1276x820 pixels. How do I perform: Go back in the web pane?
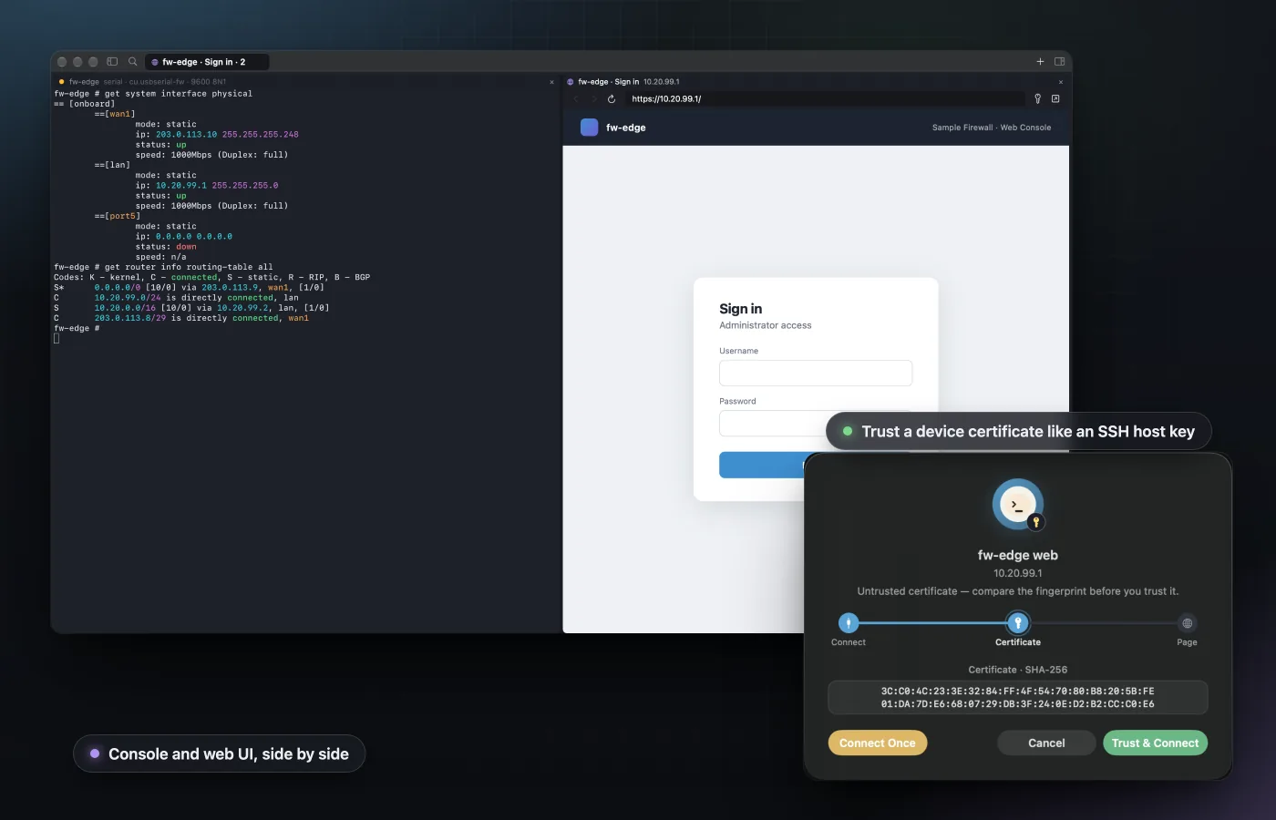576,98
